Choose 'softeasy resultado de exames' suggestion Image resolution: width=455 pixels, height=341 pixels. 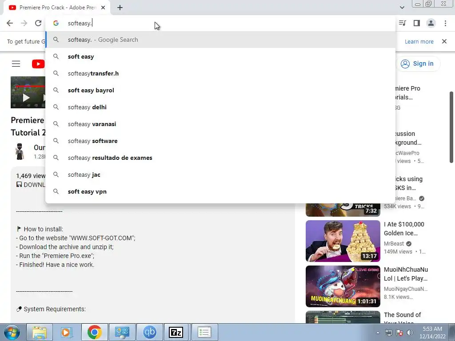point(220,158)
